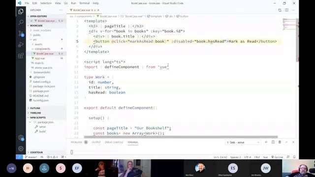The image size is (315, 177).
Task: Open main.ts in the explorer
Action: tap(39, 63)
